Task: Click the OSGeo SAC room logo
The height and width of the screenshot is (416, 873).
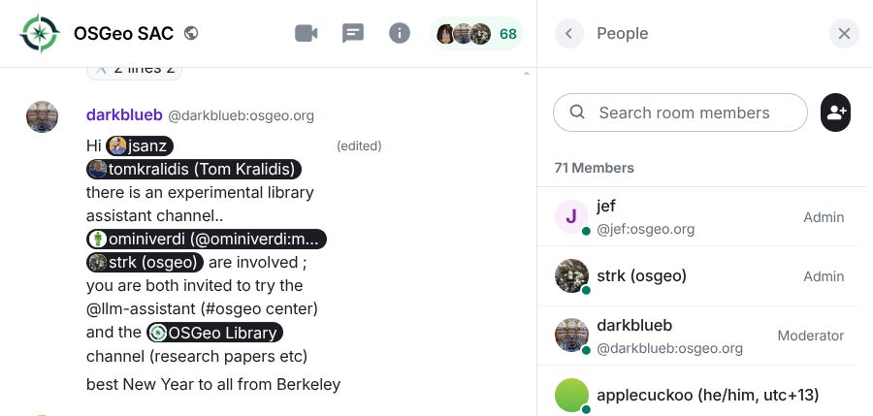Action: 39,34
